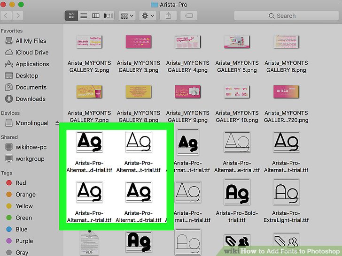
Task: Filter by the Purple tag
Action: click(x=20, y=241)
